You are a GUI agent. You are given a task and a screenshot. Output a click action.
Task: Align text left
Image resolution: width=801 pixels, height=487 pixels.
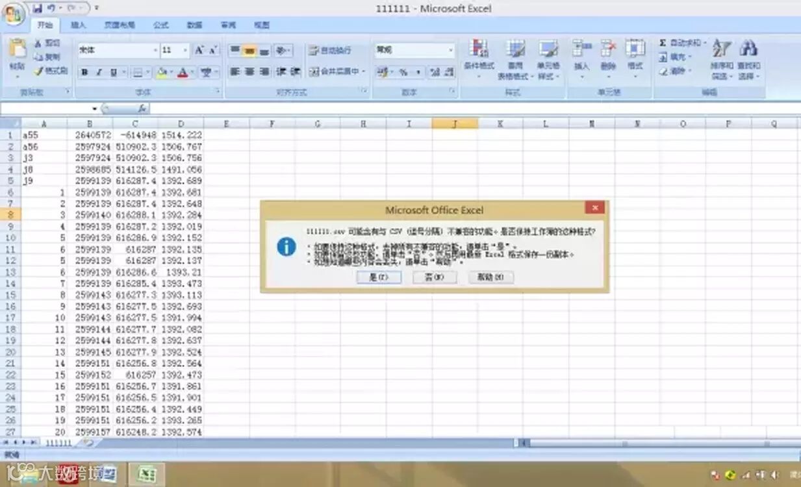tap(235, 71)
